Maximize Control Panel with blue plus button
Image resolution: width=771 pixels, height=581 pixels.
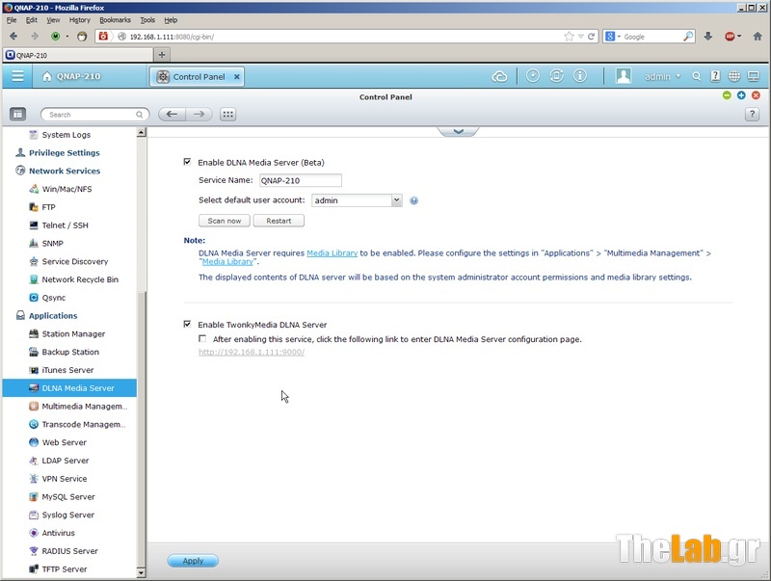pos(741,95)
